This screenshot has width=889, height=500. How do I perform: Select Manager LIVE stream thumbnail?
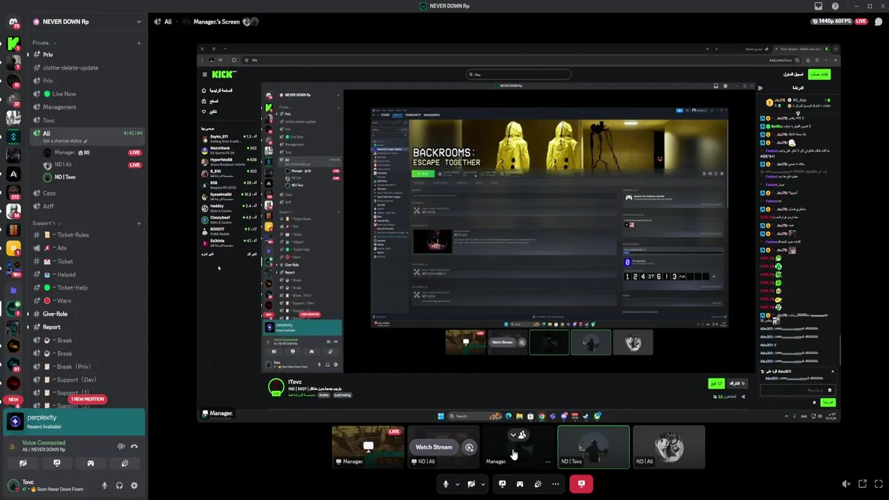pyautogui.click(x=368, y=447)
